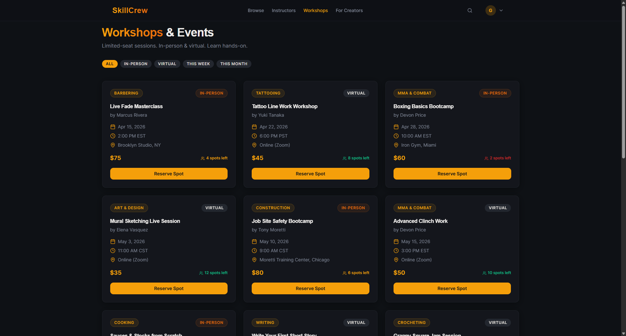Reserve a spot for Live Fade Masterclass
Image resolution: width=626 pixels, height=336 pixels.
click(x=169, y=174)
